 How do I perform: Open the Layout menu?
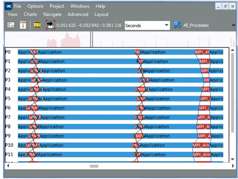101,14
